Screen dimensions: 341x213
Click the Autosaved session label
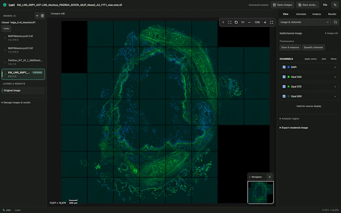pyautogui.click(x=258, y=5)
